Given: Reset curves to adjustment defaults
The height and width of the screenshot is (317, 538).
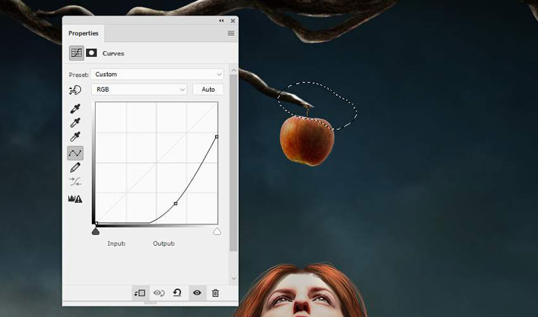Looking at the screenshot, I should click(x=177, y=293).
